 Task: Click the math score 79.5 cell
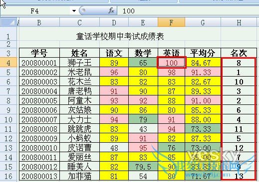click(143, 167)
